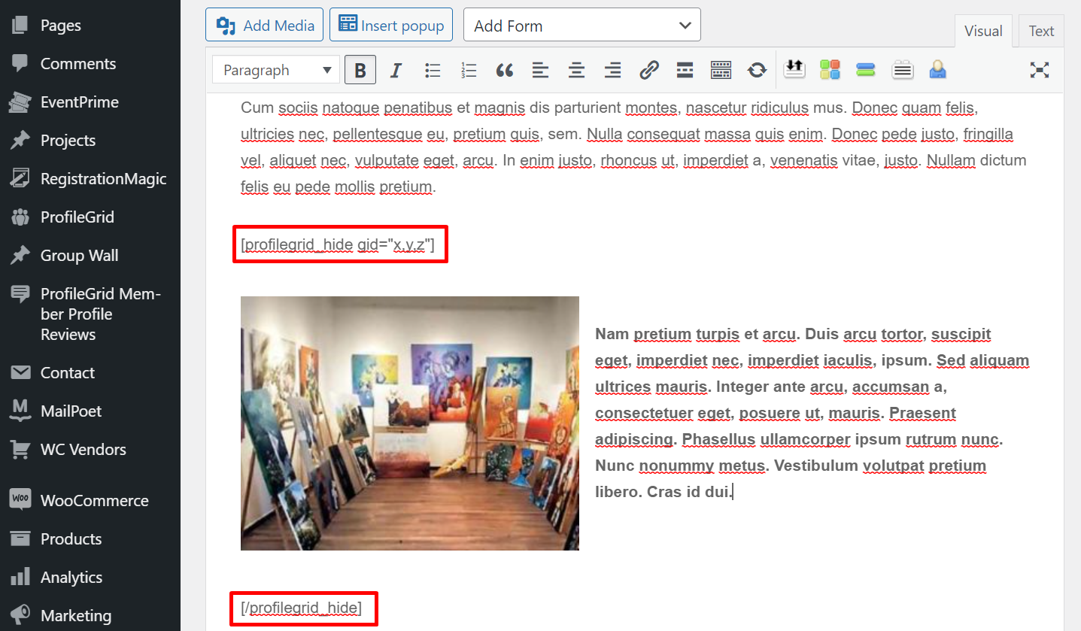Click the colorful blocks shortcode icon
The width and height of the screenshot is (1081, 631).
click(x=830, y=71)
